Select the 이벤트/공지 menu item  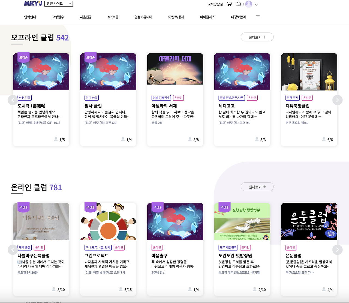click(x=176, y=17)
